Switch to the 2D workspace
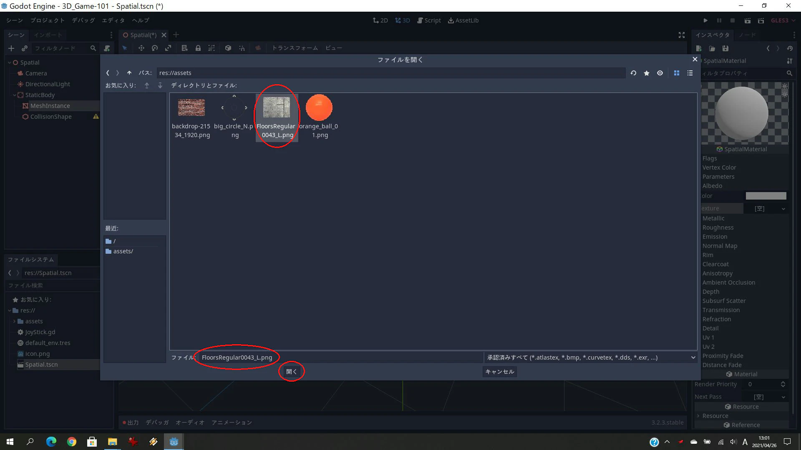The image size is (801, 450). click(x=380, y=20)
